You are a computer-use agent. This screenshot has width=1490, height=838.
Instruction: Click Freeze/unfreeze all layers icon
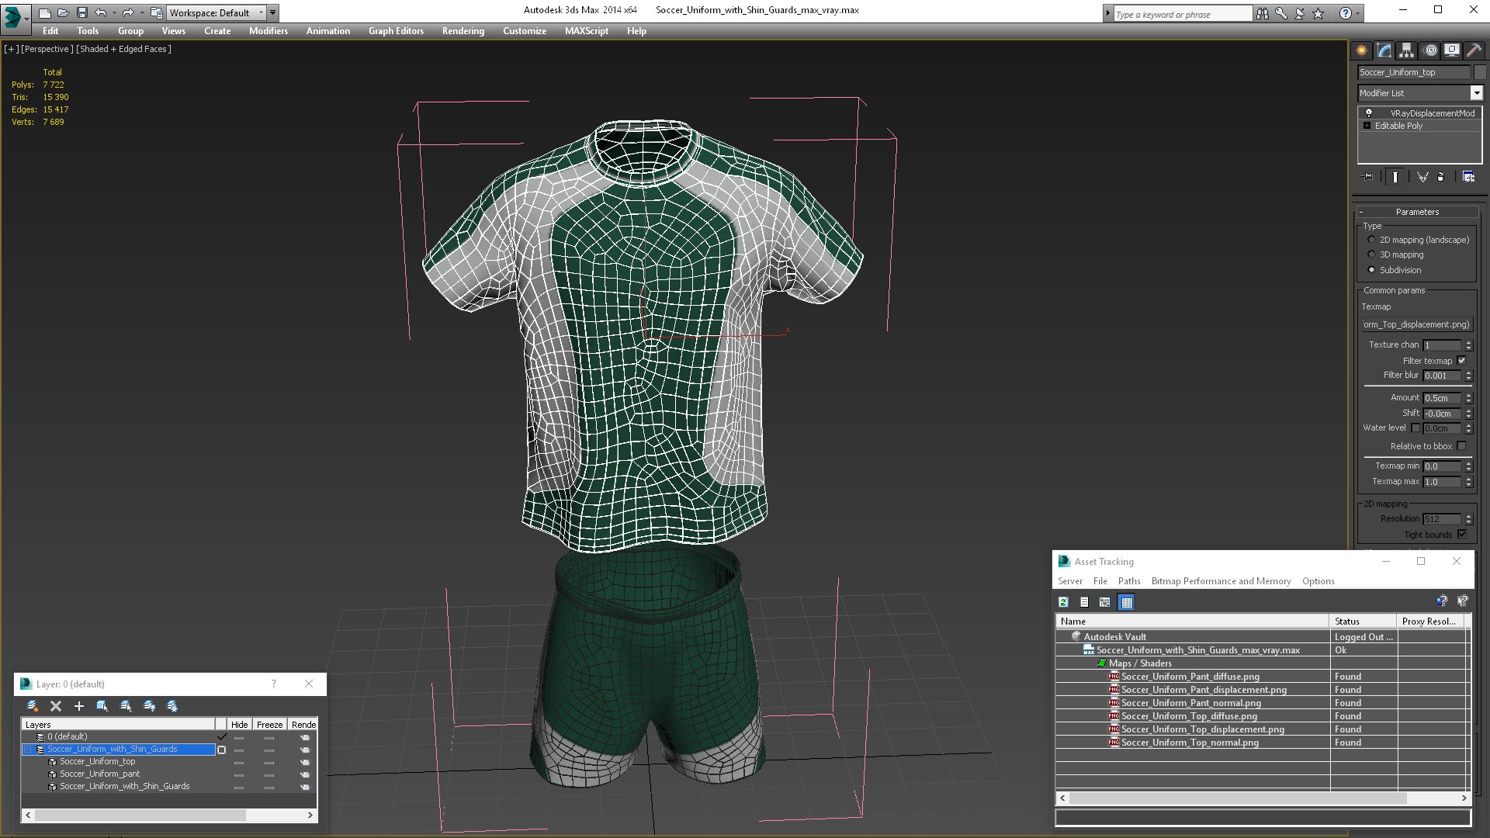tap(172, 706)
